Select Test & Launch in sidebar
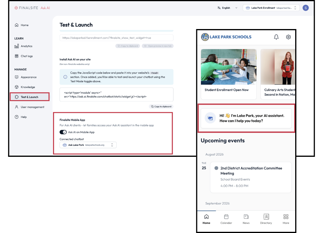 pos(30,97)
